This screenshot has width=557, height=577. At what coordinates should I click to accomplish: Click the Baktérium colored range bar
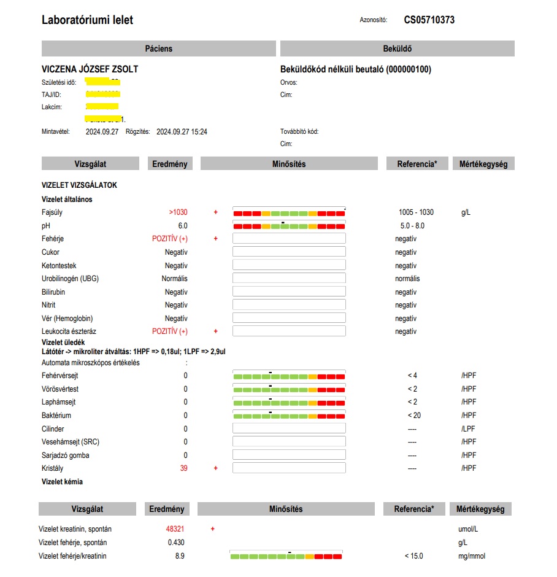289,416
